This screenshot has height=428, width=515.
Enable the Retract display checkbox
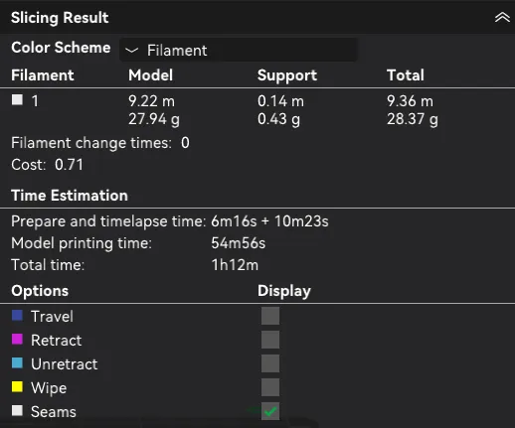pos(270,340)
